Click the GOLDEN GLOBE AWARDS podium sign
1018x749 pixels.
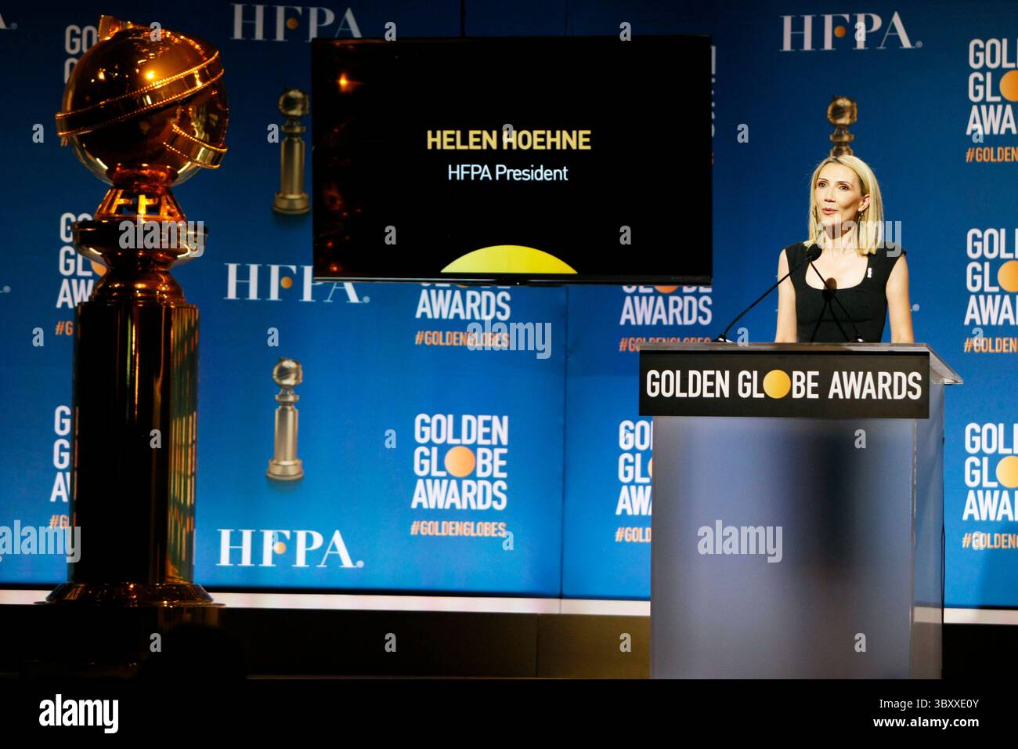783,385
